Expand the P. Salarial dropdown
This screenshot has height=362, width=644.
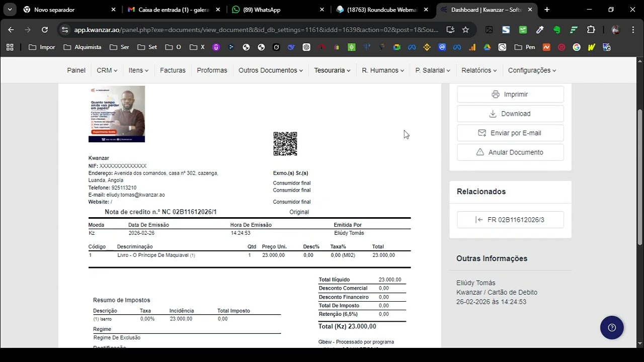click(433, 70)
